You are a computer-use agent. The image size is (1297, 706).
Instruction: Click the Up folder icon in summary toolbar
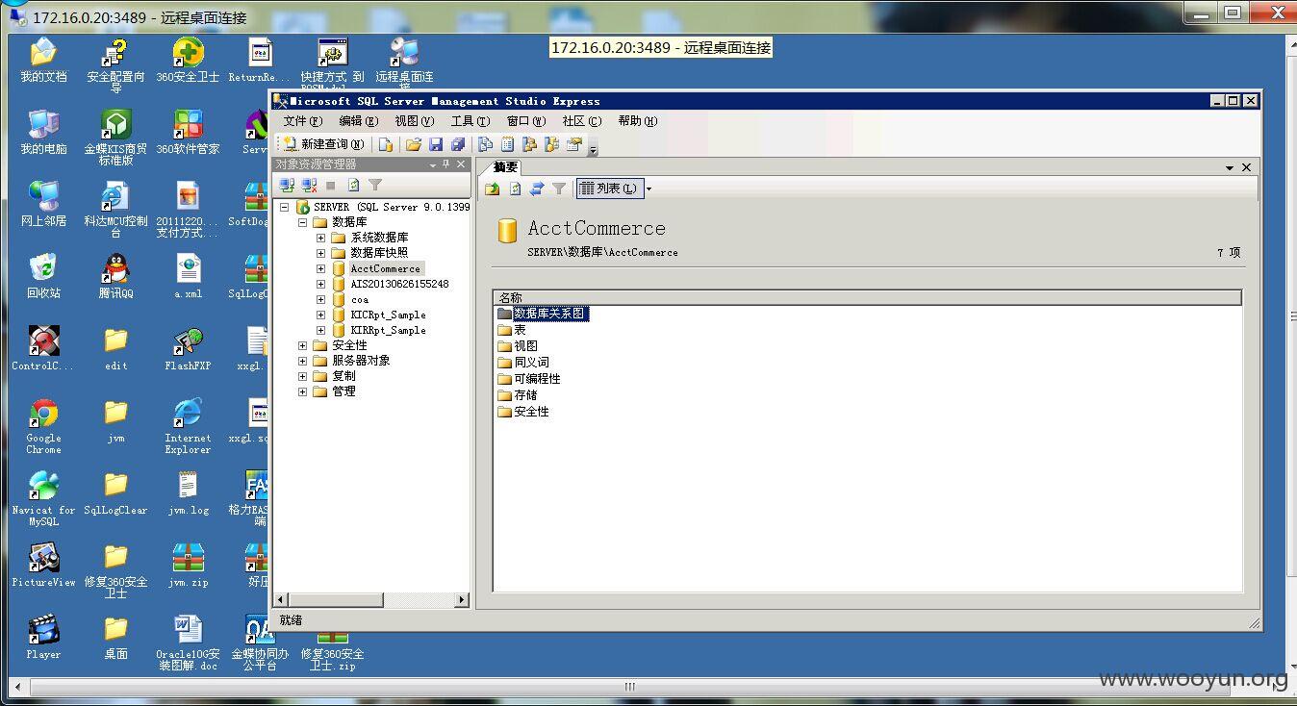click(x=493, y=189)
